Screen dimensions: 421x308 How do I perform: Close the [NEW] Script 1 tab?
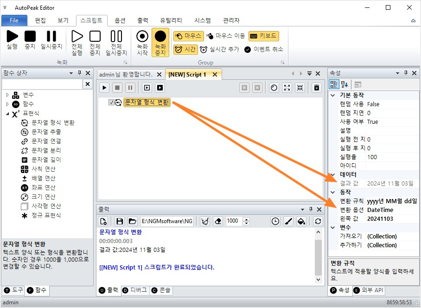pyautogui.click(x=215, y=75)
